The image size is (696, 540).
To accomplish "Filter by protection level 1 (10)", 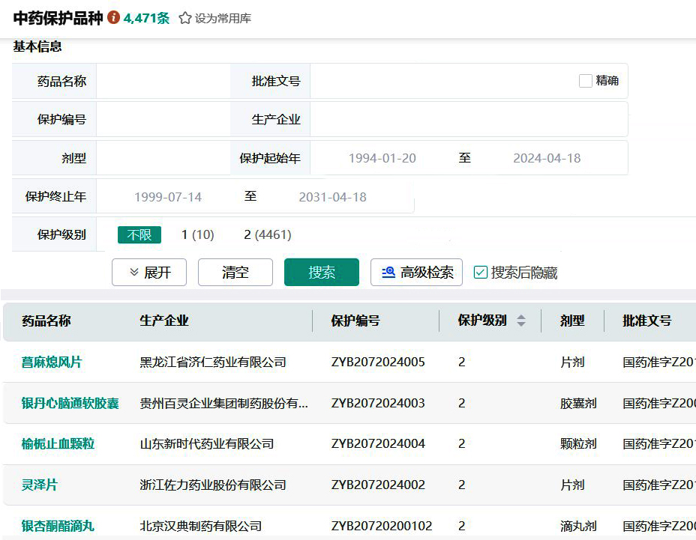I will pyautogui.click(x=197, y=234).
